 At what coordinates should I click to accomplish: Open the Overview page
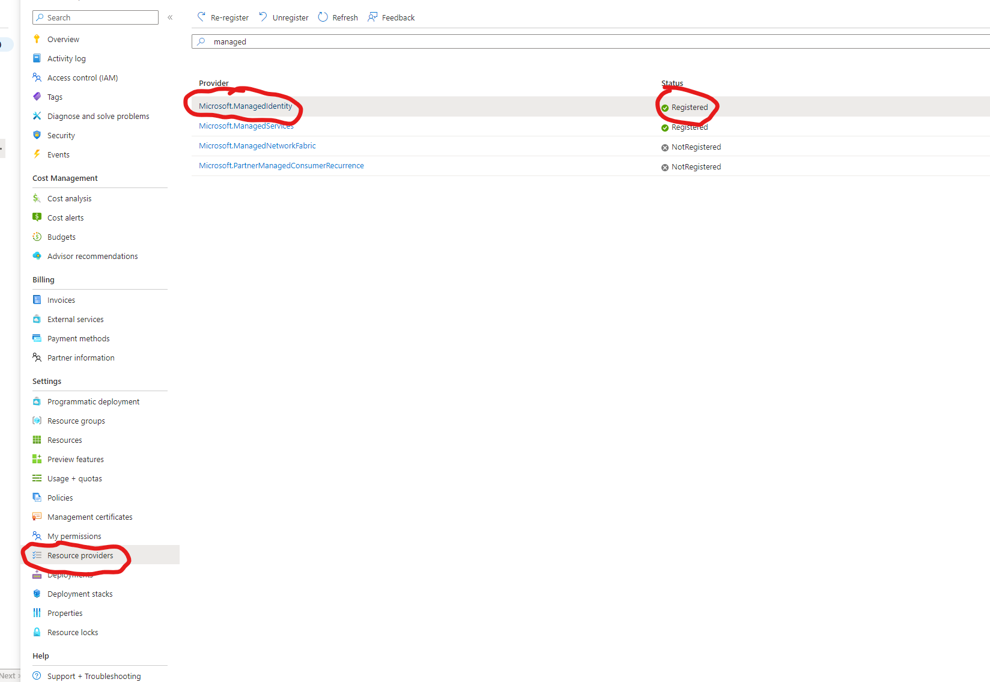(63, 39)
